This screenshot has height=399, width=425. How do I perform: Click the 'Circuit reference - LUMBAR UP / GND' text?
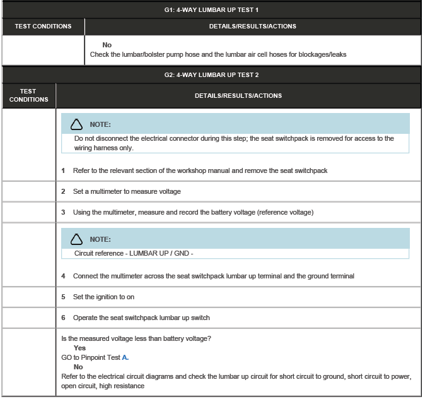(x=133, y=254)
